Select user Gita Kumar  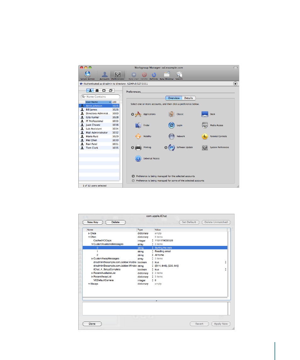click(x=99, y=117)
